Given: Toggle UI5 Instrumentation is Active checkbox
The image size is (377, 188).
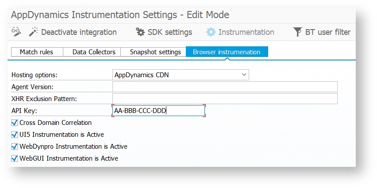Looking at the screenshot, I should point(15,135).
